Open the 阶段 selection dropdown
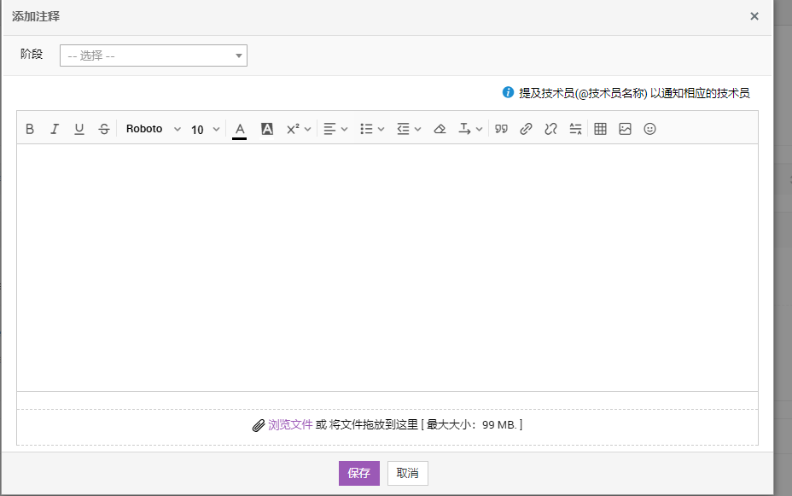Viewport: 792px width, 496px height. (x=154, y=55)
